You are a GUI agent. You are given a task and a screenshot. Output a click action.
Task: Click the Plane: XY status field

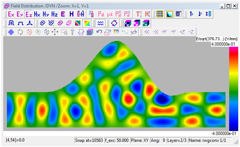[x=139, y=140]
